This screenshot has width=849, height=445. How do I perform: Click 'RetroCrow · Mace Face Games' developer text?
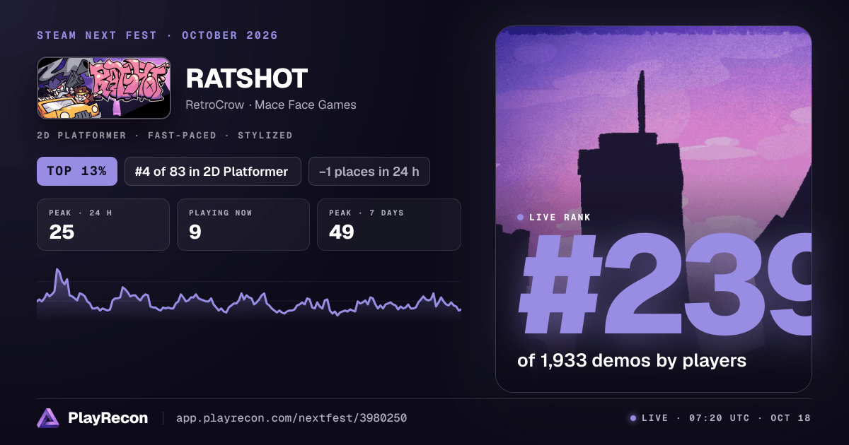(271, 105)
